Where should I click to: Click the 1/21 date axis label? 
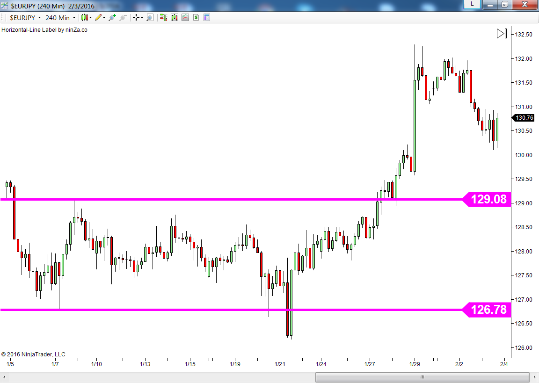point(280,364)
